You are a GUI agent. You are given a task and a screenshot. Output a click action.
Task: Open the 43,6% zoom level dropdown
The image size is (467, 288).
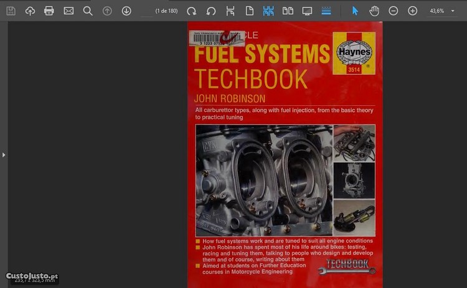(x=442, y=11)
